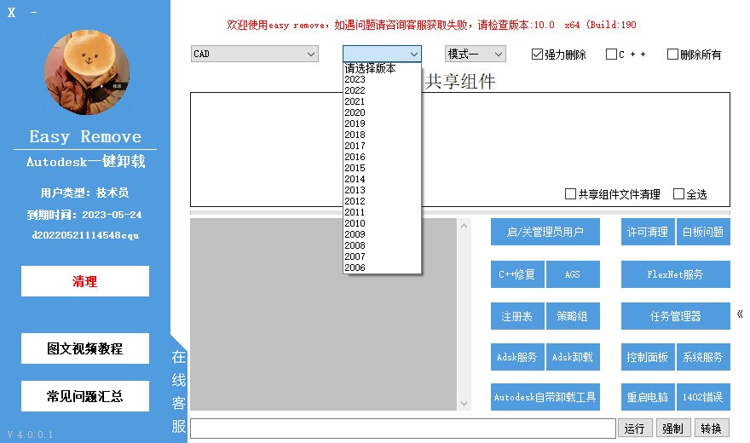Open 控制面板 control panel
The image size is (750, 443).
[x=648, y=357]
